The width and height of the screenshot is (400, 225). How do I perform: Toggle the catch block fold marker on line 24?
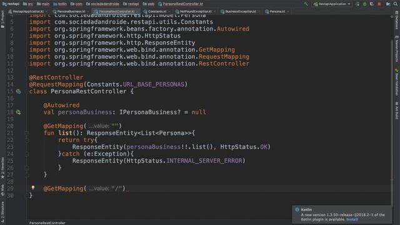(26, 154)
